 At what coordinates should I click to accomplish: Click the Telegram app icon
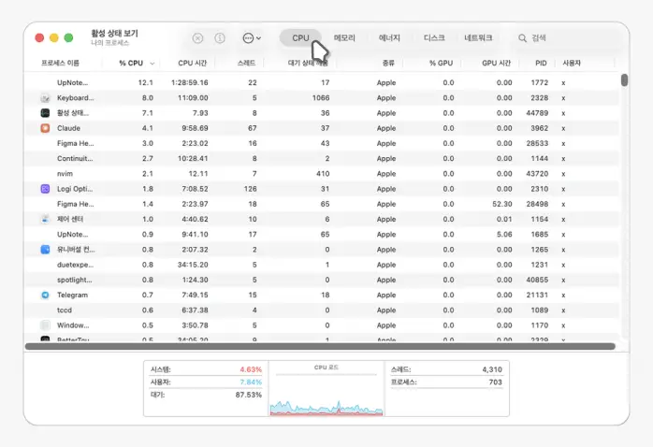pyautogui.click(x=45, y=296)
